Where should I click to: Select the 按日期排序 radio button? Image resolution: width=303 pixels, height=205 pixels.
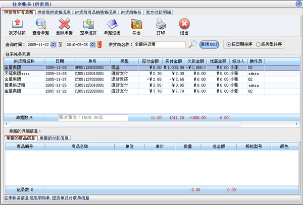[229, 44]
